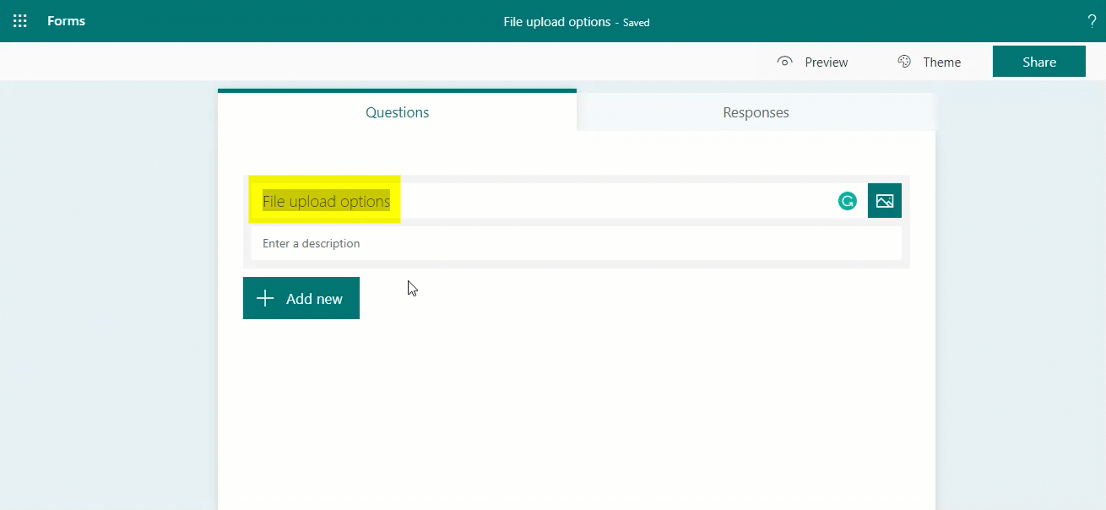The width and height of the screenshot is (1106, 510).
Task: Click the blank form area below Add new
Action: pos(576,405)
